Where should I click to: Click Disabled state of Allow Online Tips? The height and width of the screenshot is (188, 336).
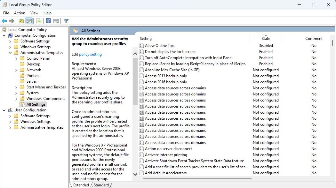point(266,46)
